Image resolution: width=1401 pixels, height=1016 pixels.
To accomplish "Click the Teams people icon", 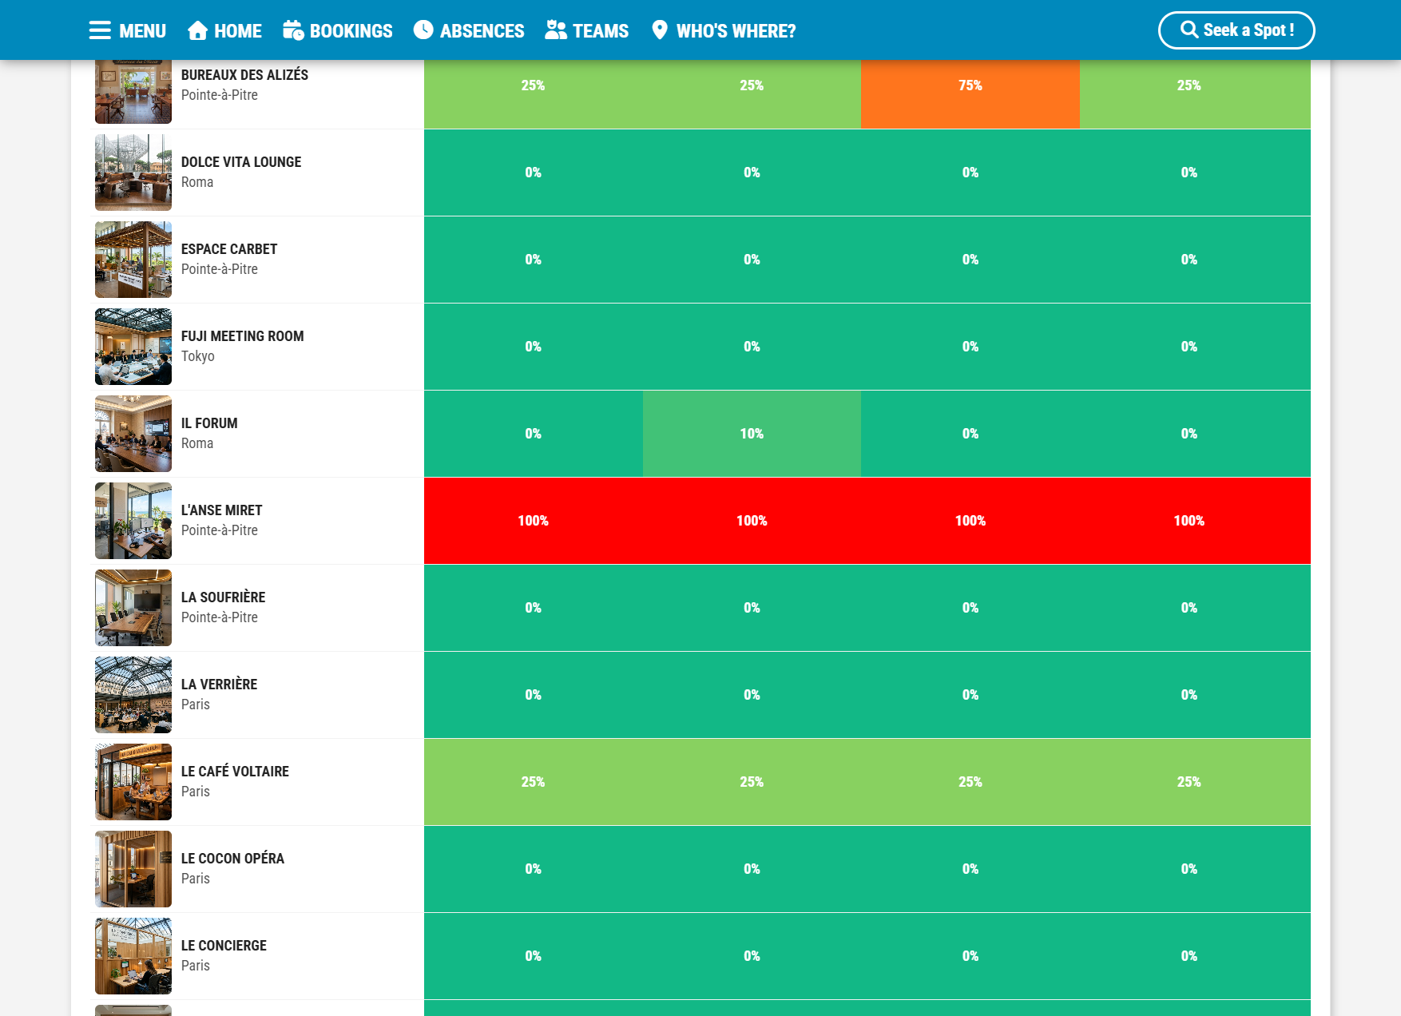I will pyautogui.click(x=556, y=30).
